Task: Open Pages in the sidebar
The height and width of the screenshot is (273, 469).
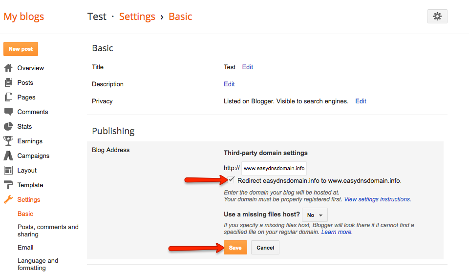Action: (26, 97)
